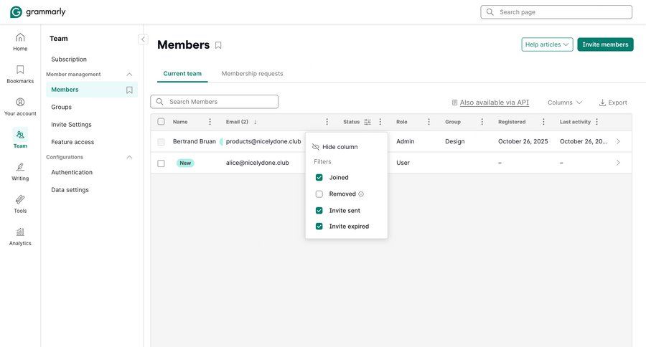Viewport: 646px width, 347px height.
Task: Switch to Membership requests tab
Action: 252,74
